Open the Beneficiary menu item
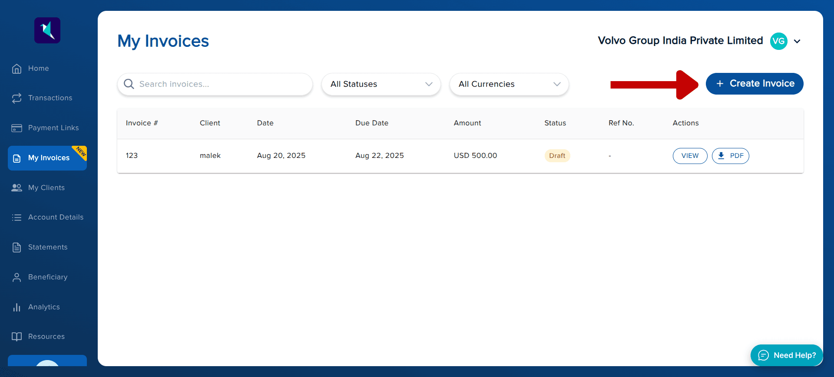The height and width of the screenshot is (377, 834). (48, 277)
